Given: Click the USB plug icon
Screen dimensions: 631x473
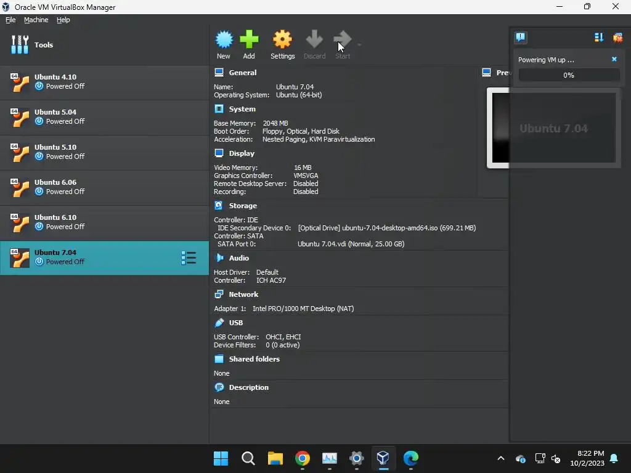Looking at the screenshot, I should coord(219,323).
